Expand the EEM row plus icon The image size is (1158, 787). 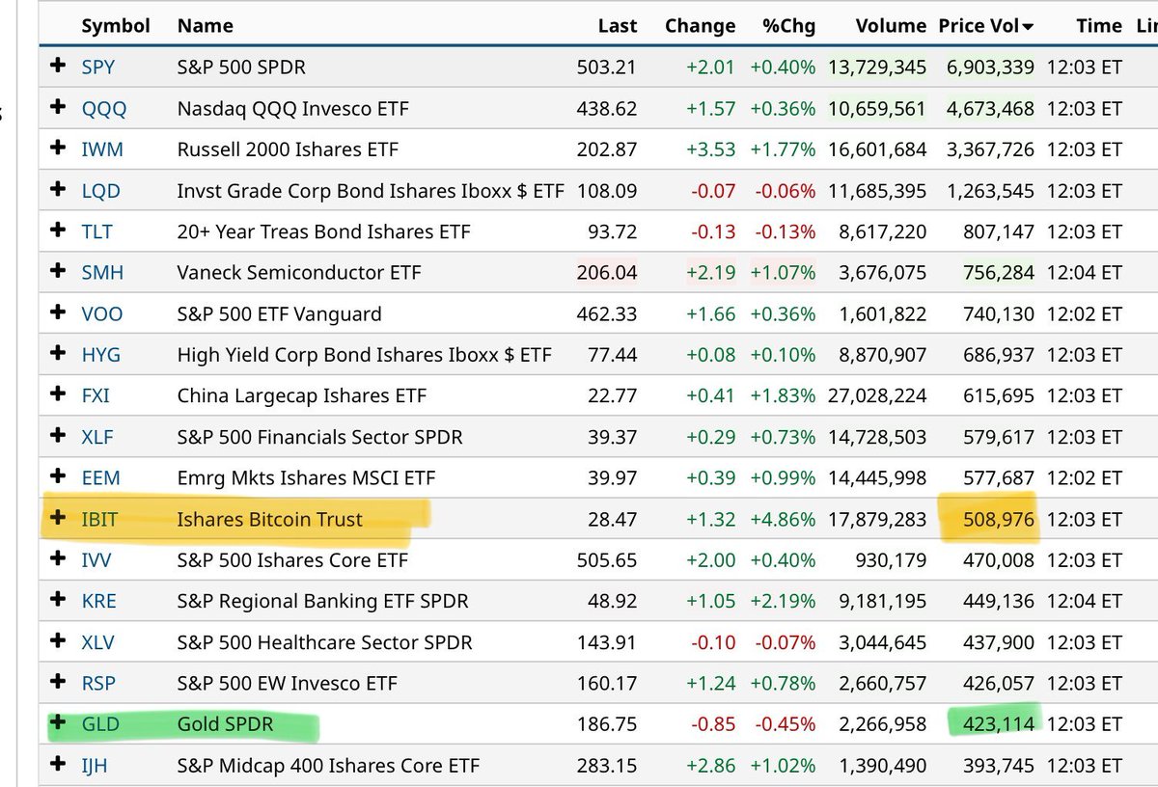pos(58,476)
